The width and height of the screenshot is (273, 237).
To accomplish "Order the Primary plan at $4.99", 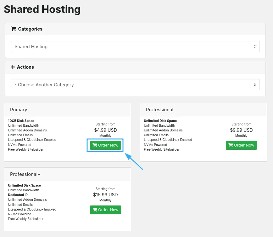I will point(105,145).
